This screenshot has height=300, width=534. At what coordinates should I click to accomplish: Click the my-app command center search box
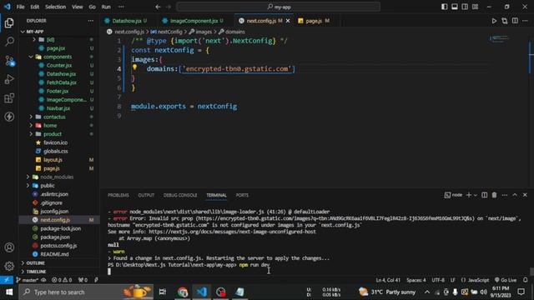click(278, 7)
